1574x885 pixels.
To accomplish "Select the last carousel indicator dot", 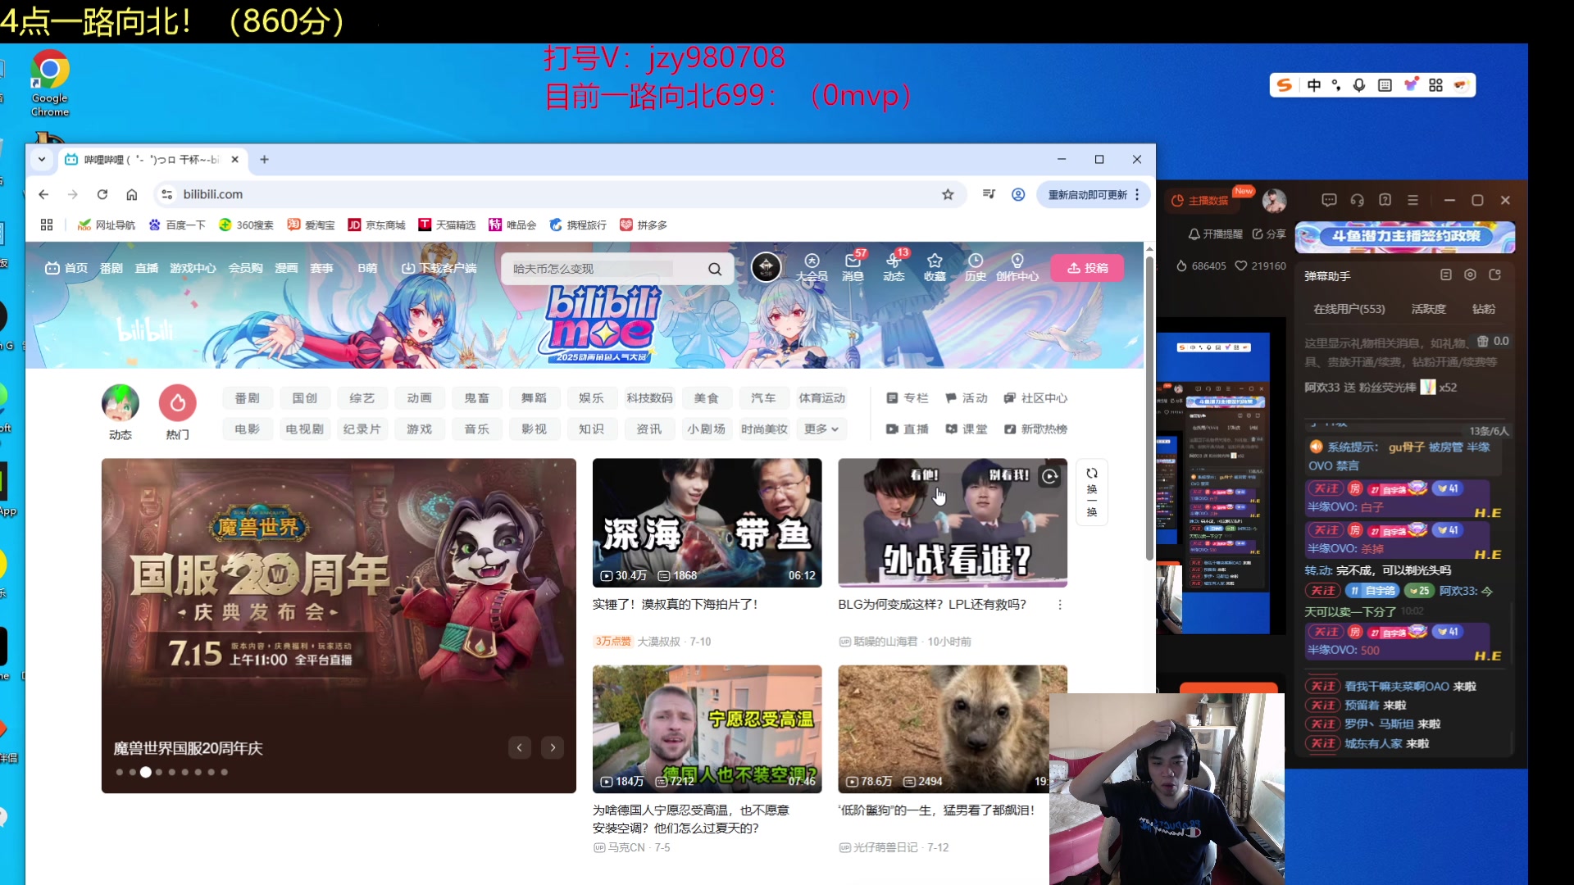I will [224, 772].
